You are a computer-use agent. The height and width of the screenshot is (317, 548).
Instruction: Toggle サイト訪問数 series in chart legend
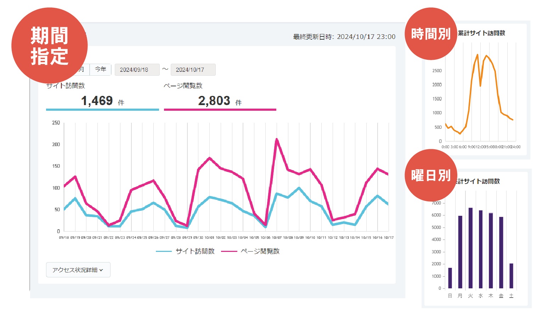pos(195,251)
